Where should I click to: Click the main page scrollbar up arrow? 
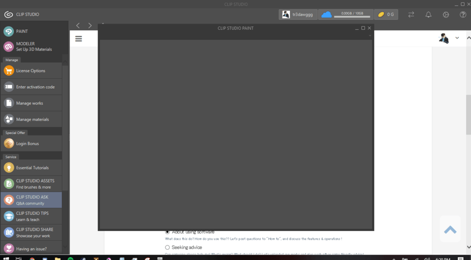469,38
